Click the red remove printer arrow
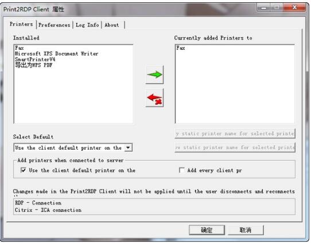 coord(154,97)
